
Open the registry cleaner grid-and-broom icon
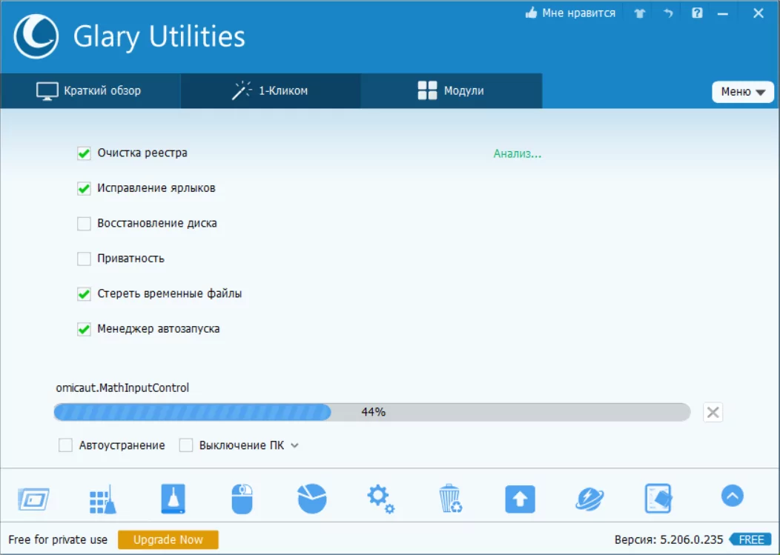[x=103, y=499]
